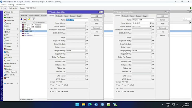
Task: Set Use UPnP to yes in Dynamic-10M
Action: point(122,91)
